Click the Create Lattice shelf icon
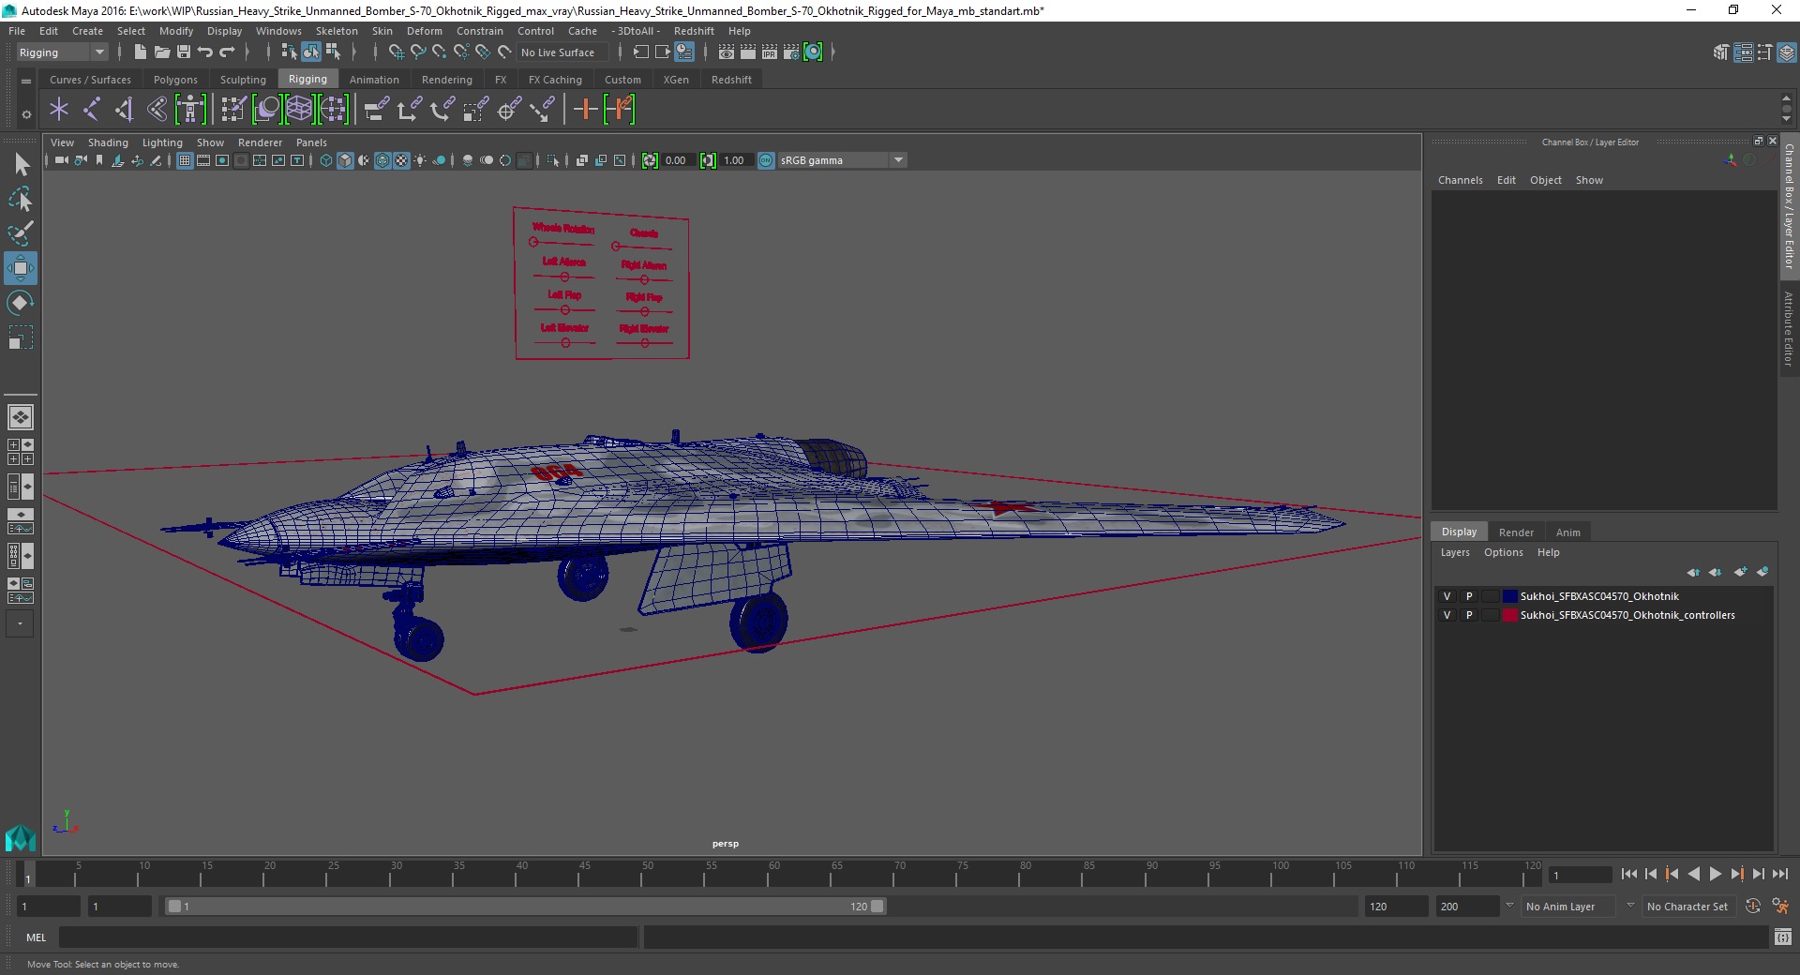The height and width of the screenshot is (975, 1800). coord(299,110)
